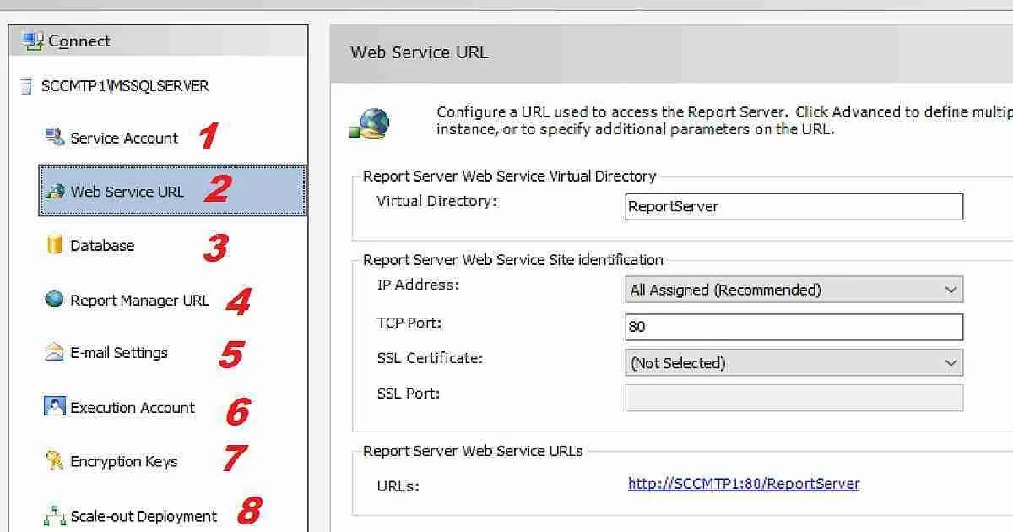Select the Encryption Keys icon
The image size is (1013, 532).
pyautogui.click(x=54, y=461)
